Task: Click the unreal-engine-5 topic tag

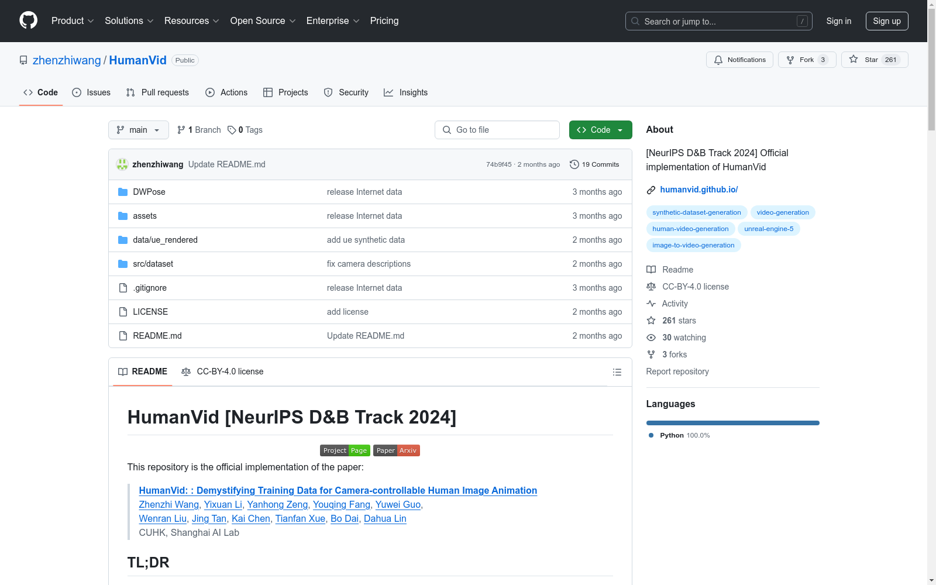Action: pyautogui.click(x=769, y=229)
